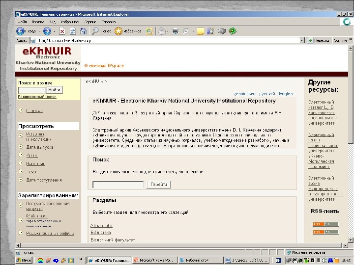The width and height of the screenshot is (354, 265).
Task: Open dropdown arrow next to Back button
Action: 40,31
